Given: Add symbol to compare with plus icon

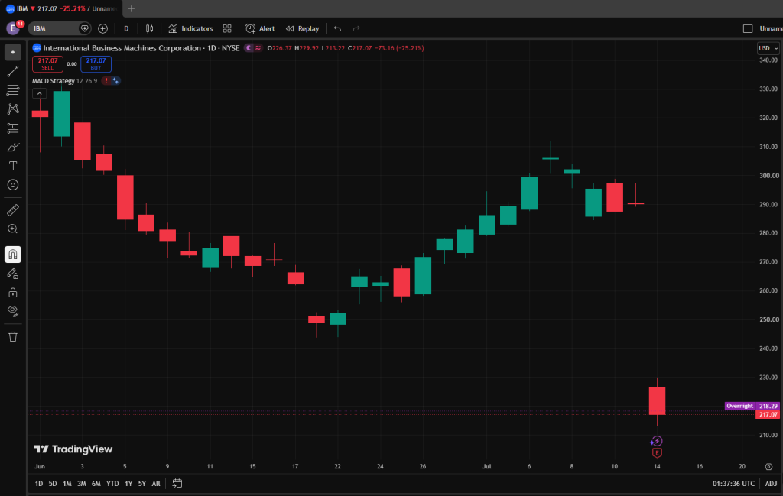Looking at the screenshot, I should (x=103, y=28).
